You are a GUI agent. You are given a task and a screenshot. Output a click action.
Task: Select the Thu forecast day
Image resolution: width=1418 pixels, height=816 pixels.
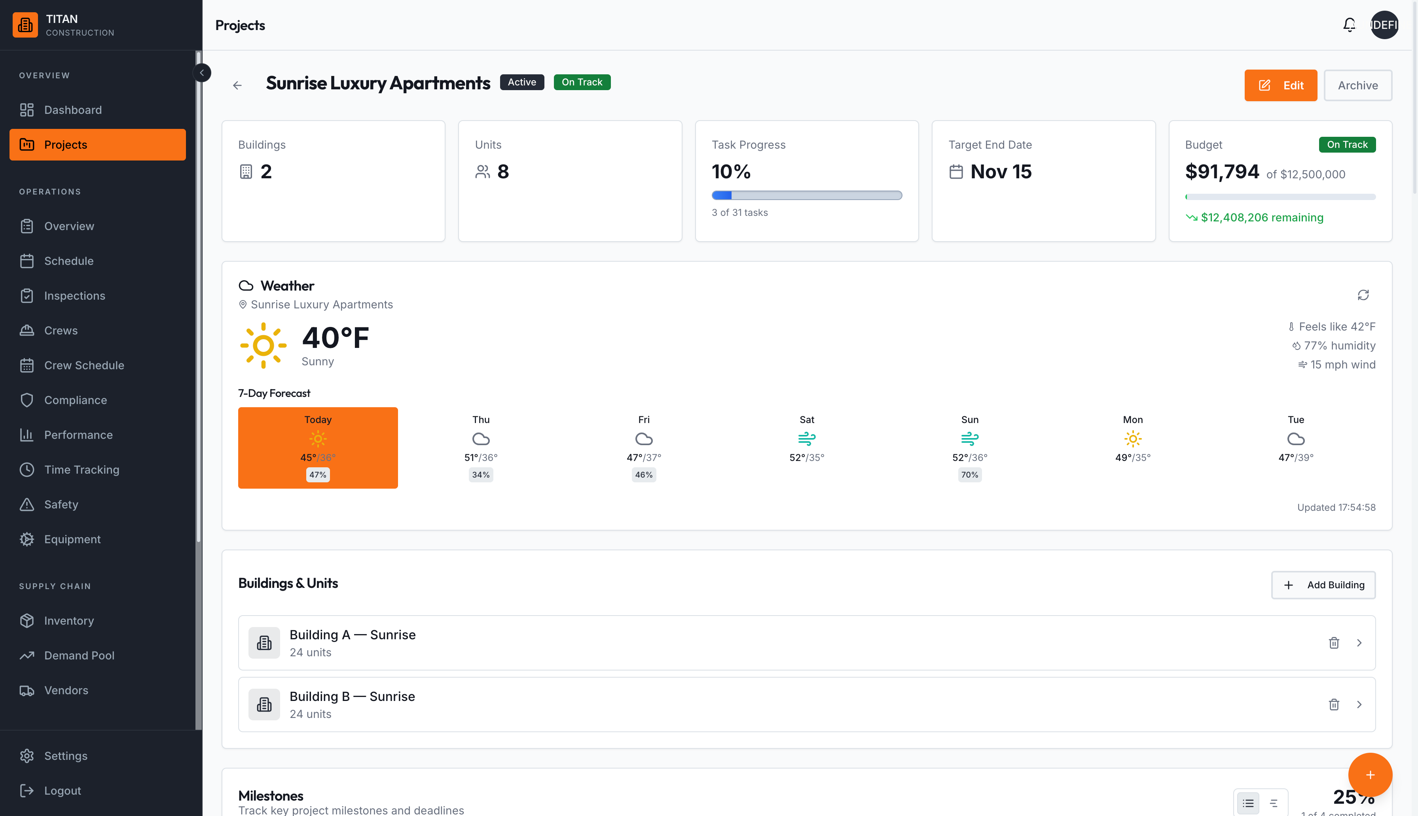481,448
